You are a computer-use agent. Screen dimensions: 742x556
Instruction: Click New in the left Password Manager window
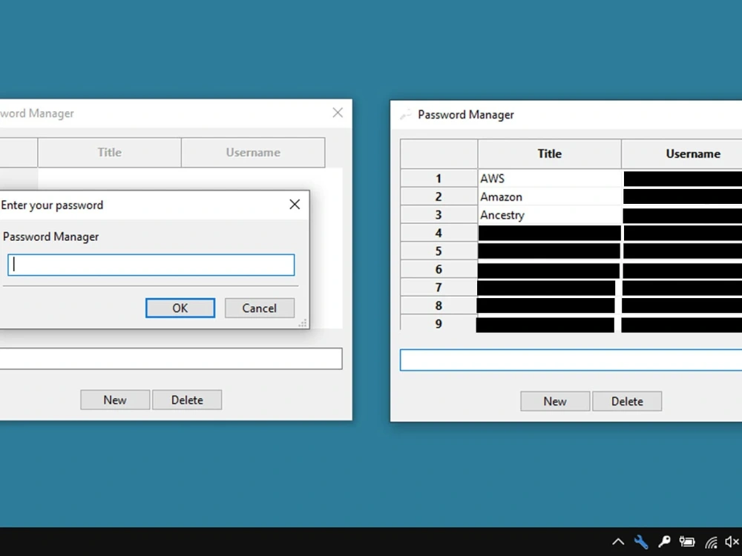[115, 400]
